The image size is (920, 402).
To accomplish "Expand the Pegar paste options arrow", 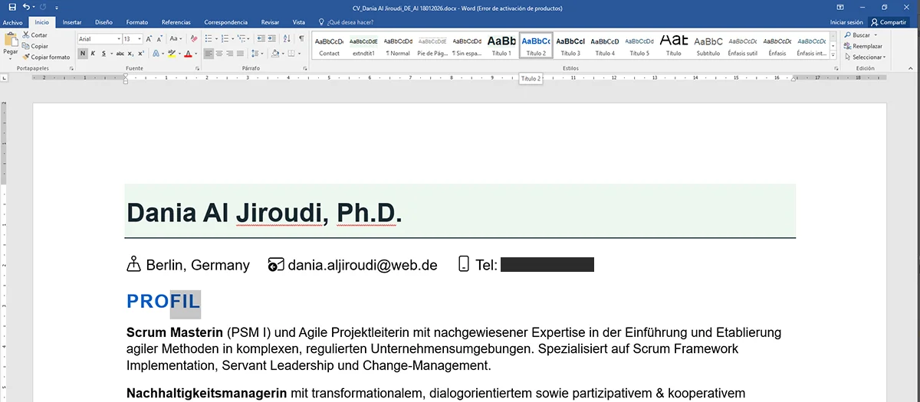I will [x=10, y=59].
